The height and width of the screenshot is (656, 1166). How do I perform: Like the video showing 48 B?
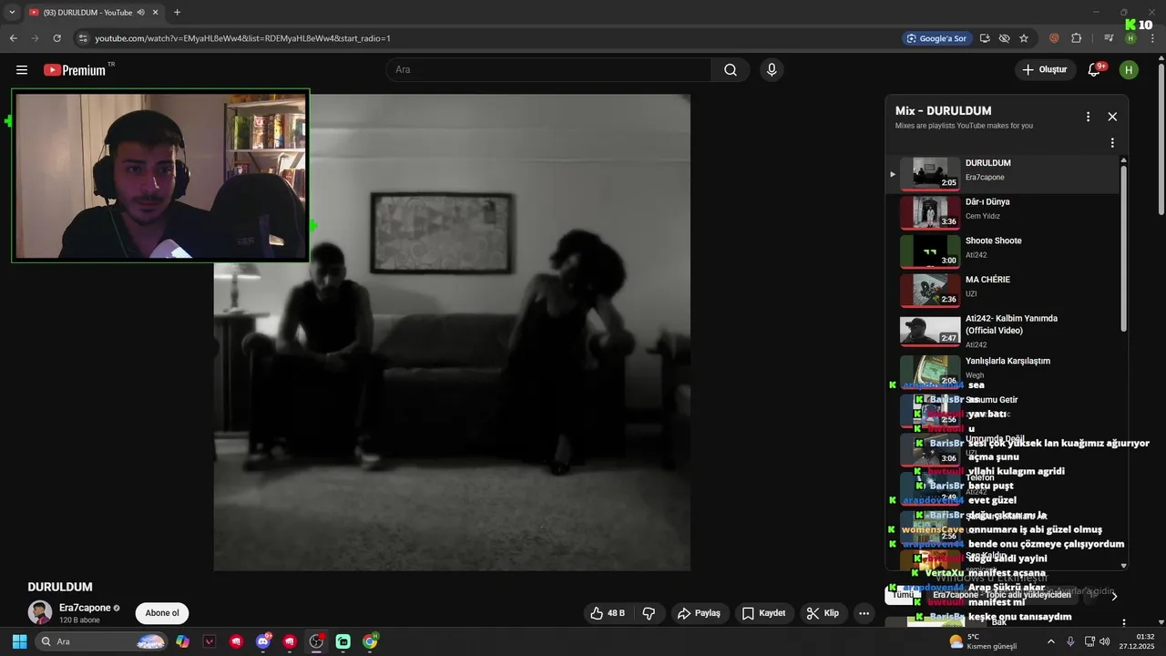coord(608,613)
